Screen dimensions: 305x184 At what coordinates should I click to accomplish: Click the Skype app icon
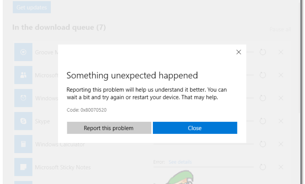click(23, 121)
